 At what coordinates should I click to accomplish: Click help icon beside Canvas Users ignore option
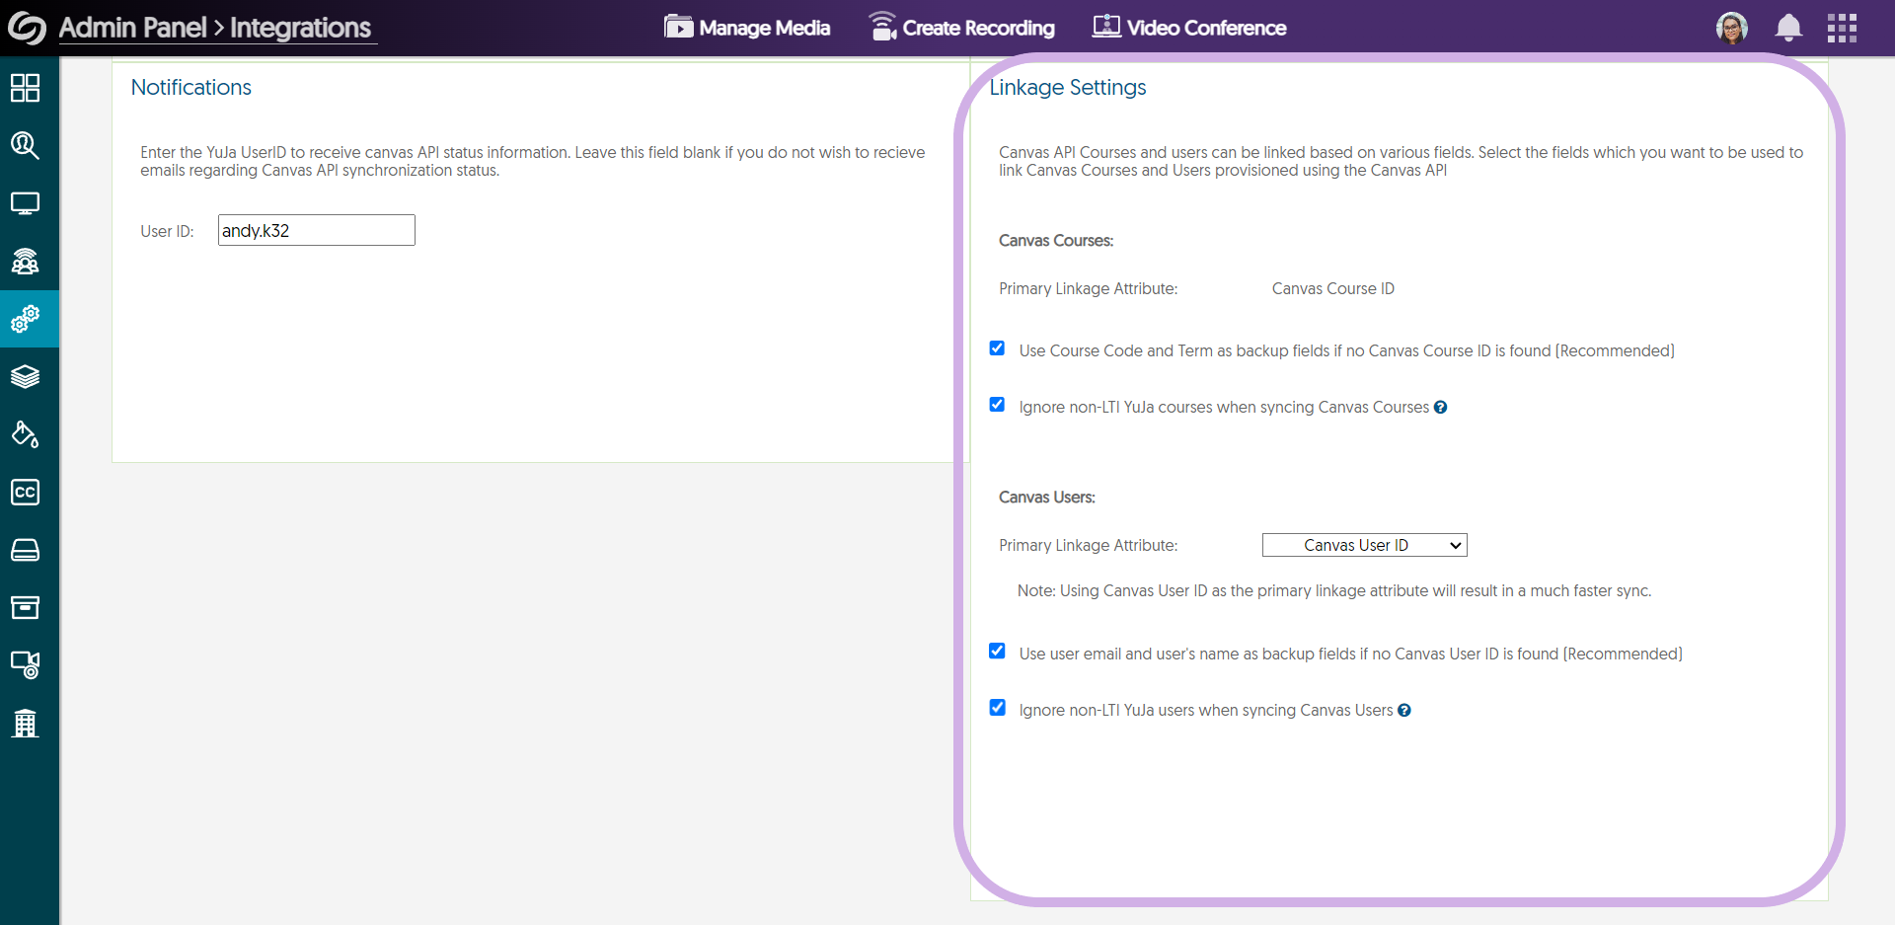pyautogui.click(x=1403, y=710)
